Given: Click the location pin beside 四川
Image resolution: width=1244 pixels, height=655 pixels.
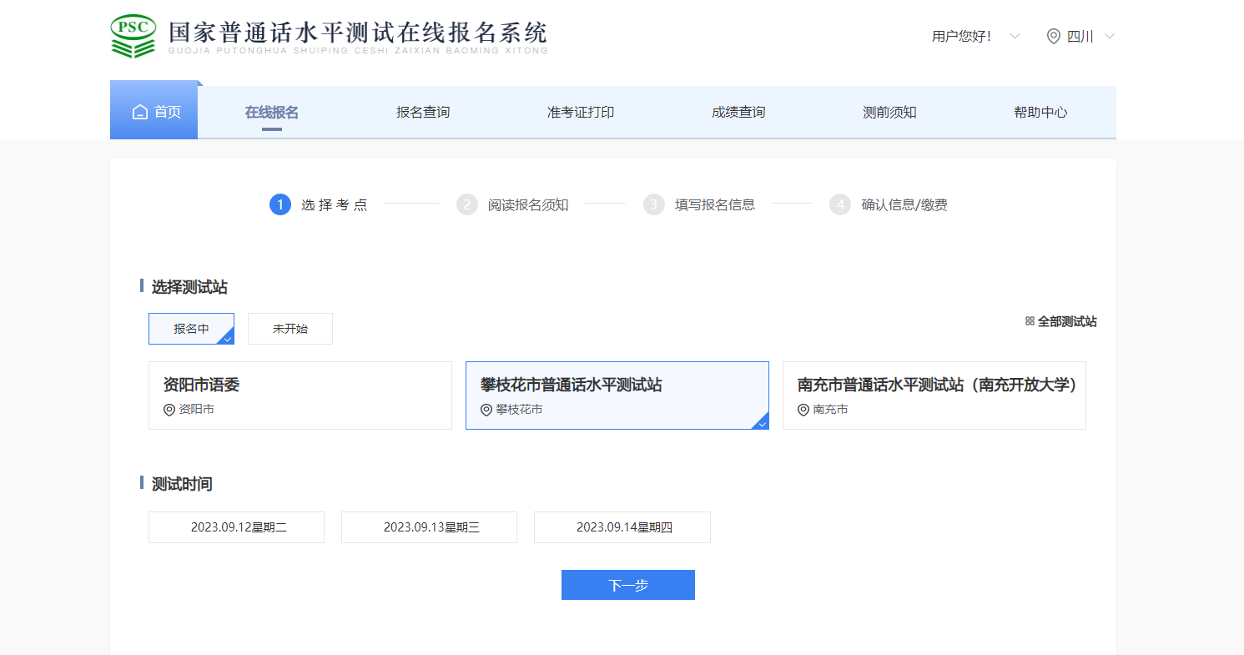Looking at the screenshot, I should 1054,37.
